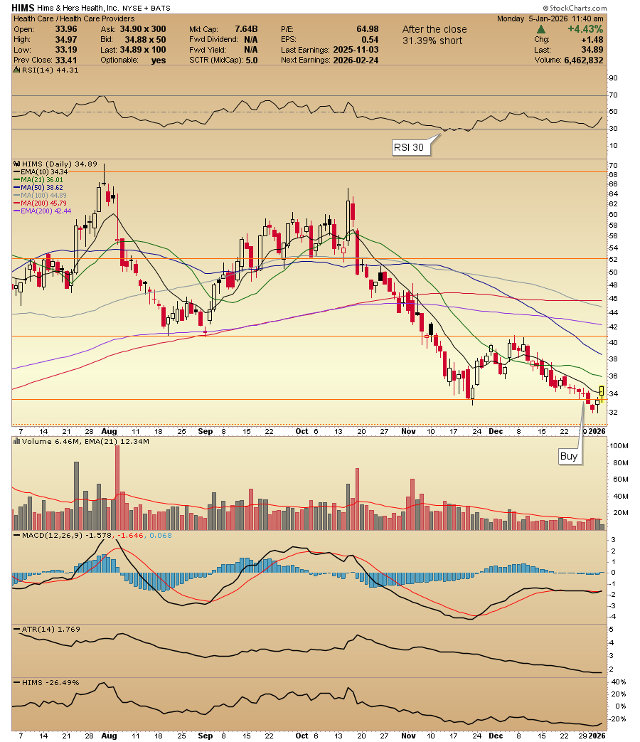Click the tallest August volume bar
The image size is (640, 742).
tap(117, 487)
